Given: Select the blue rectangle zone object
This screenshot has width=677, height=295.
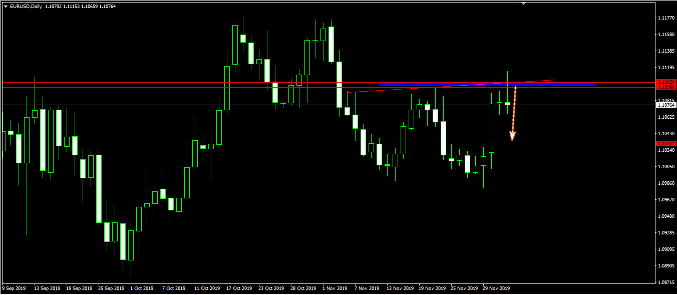Looking at the screenshot, I should click(x=487, y=84).
